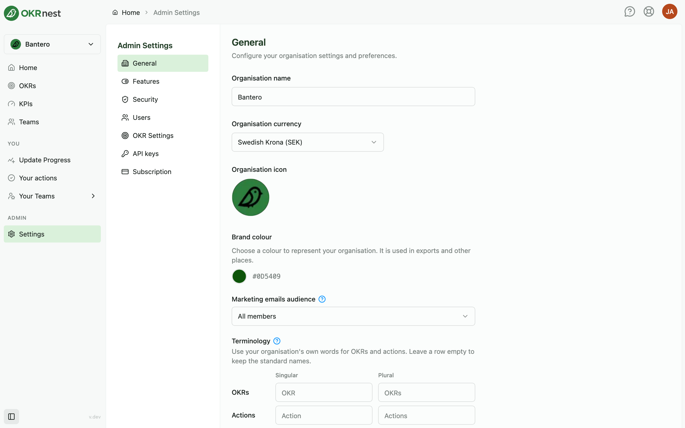This screenshot has height=428, width=685.
Task: Open Update Progress
Action: click(52, 160)
